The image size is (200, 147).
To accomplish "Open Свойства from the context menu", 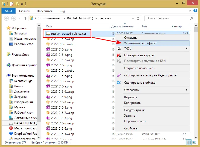I will (153, 128).
